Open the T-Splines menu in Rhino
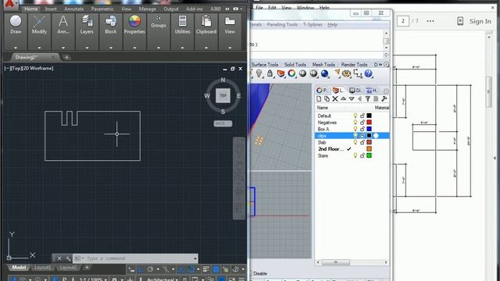Viewport: 500px width, 281px height. click(312, 24)
